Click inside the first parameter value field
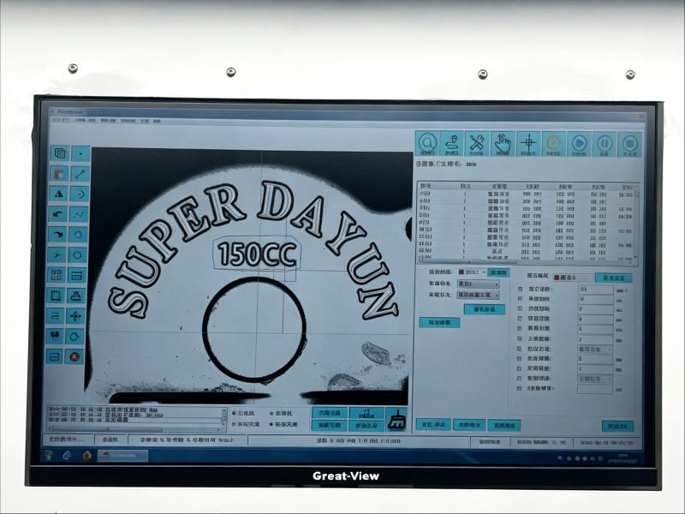The width and height of the screenshot is (685, 514). point(595,290)
